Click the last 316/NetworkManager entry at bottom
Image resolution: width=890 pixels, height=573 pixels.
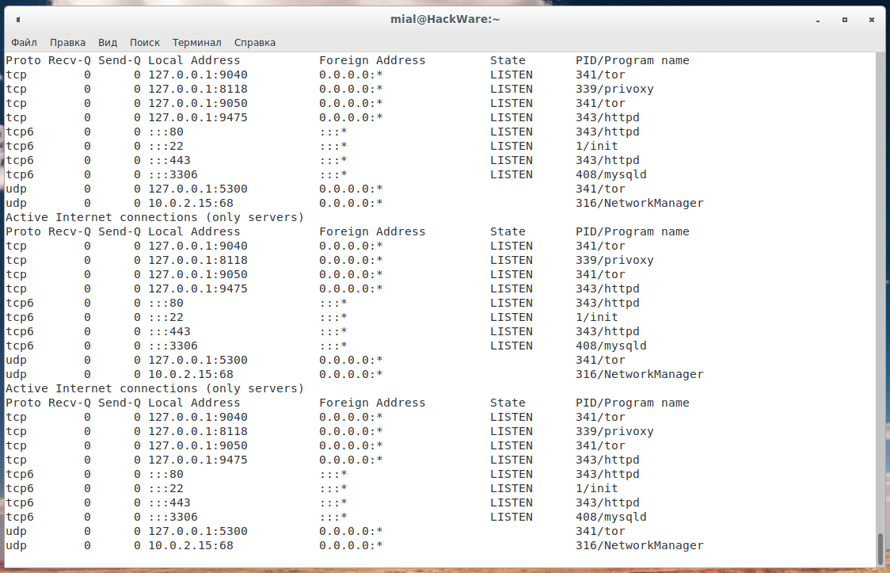(639, 545)
